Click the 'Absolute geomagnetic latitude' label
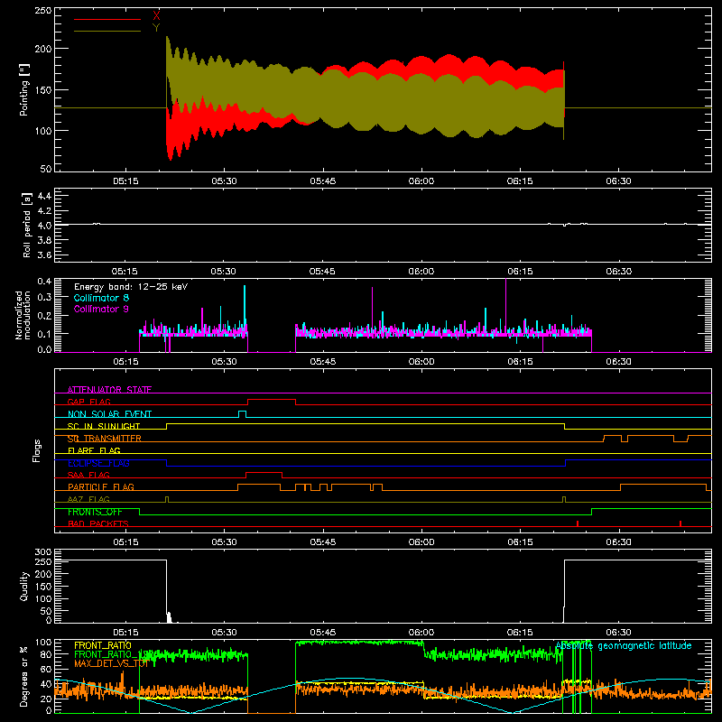The image size is (722, 722). click(x=624, y=646)
